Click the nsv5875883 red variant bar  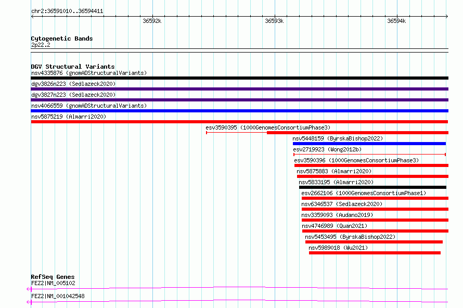point(372,176)
